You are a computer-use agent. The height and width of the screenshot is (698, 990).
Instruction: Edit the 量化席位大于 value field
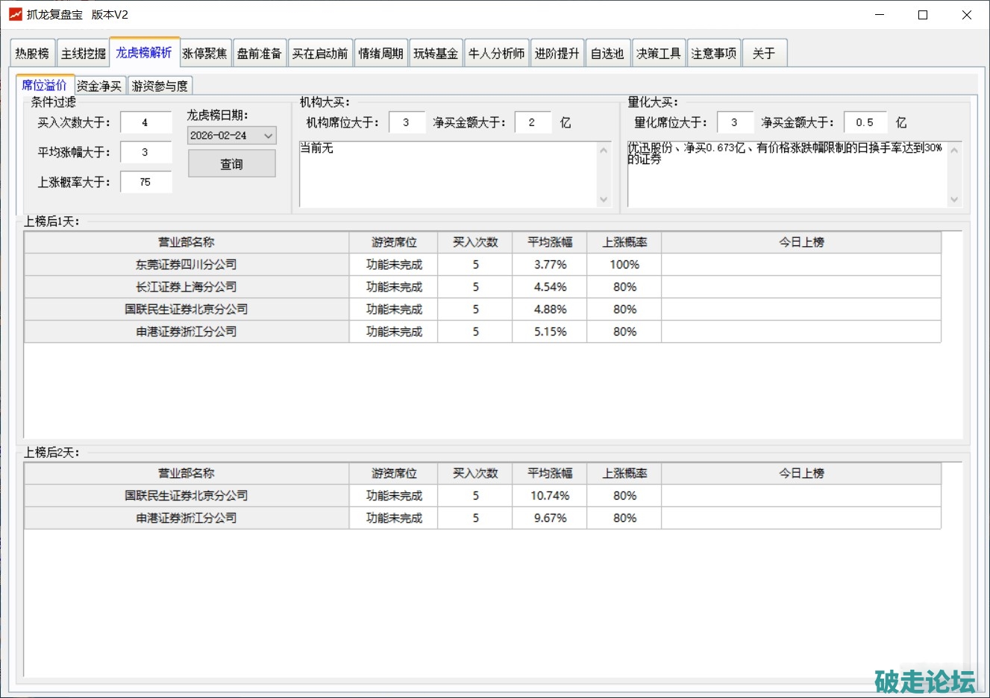point(735,122)
